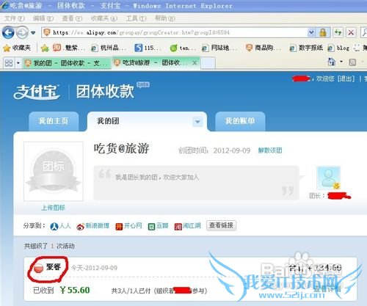
Task: Open the recent pages dropdown arrow
Action: (33, 32)
